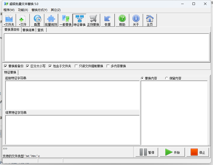Click the 停止 stop button
This screenshot has width=213, height=165.
(198, 152)
